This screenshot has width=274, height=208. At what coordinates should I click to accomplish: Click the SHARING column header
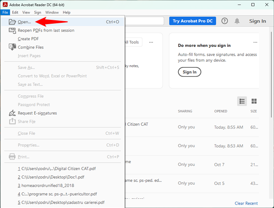coord(185,111)
